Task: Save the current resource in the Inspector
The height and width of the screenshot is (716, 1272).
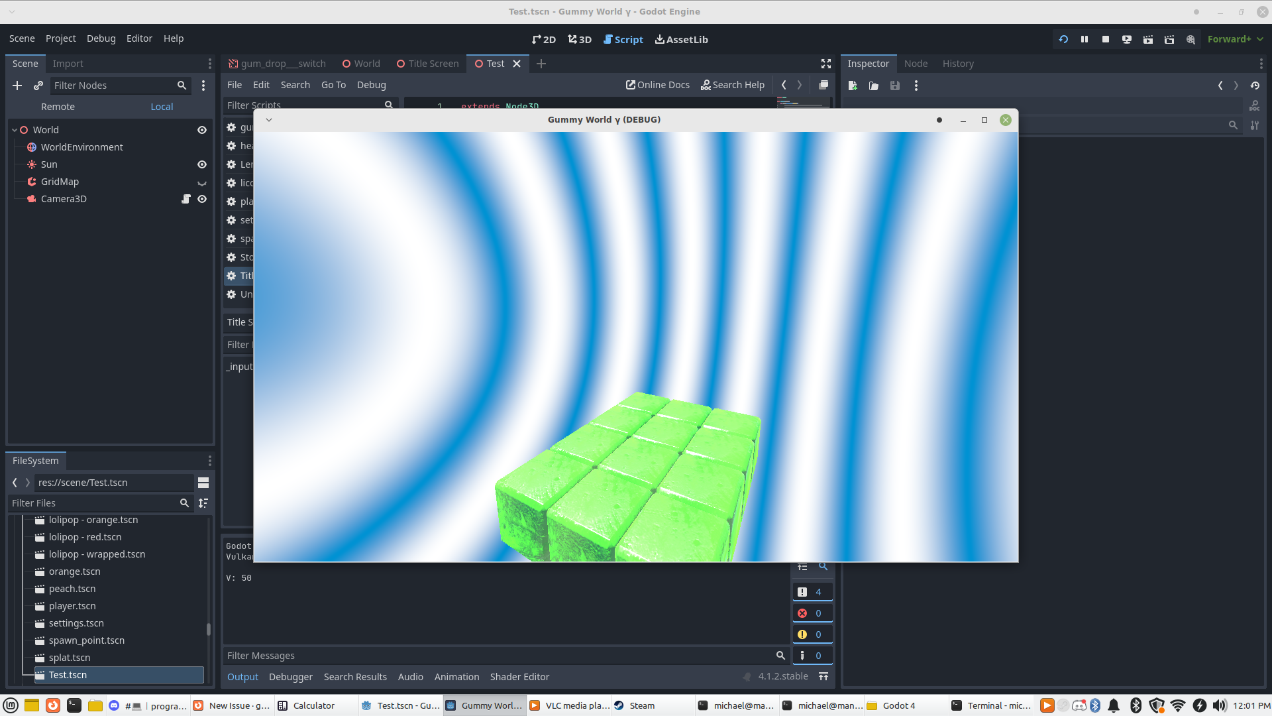Action: tap(895, 86)
